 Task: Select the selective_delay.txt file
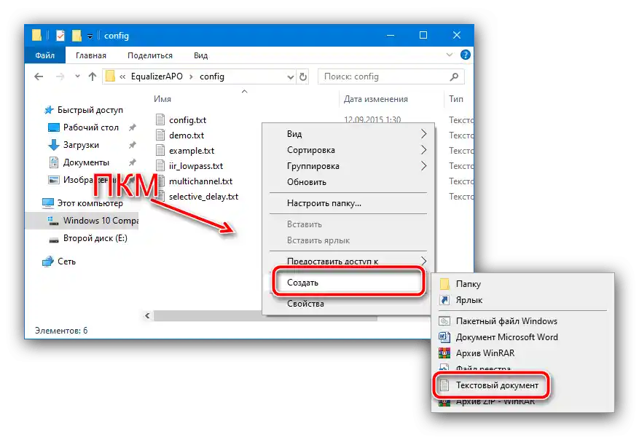click(203, 197)
